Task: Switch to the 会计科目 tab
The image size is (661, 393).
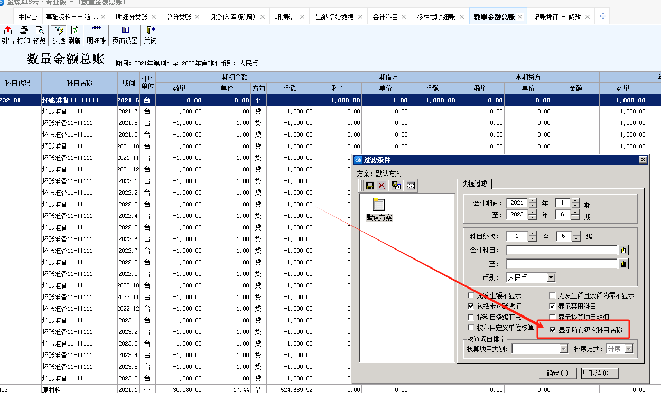Action: click(385, 17)
